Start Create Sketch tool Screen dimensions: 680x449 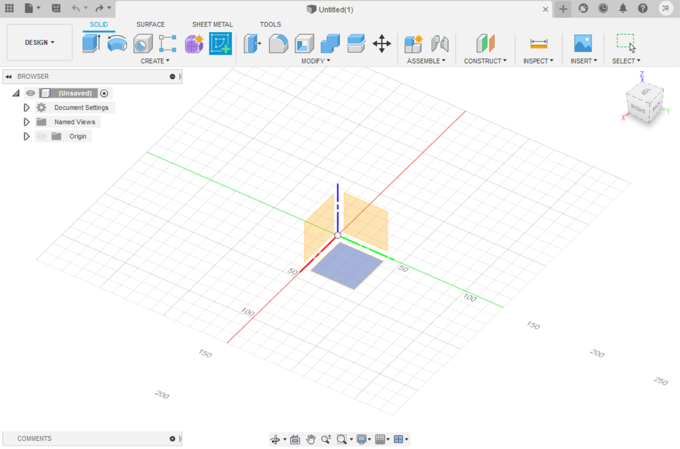pyautogui.click(x=220, y=44)
